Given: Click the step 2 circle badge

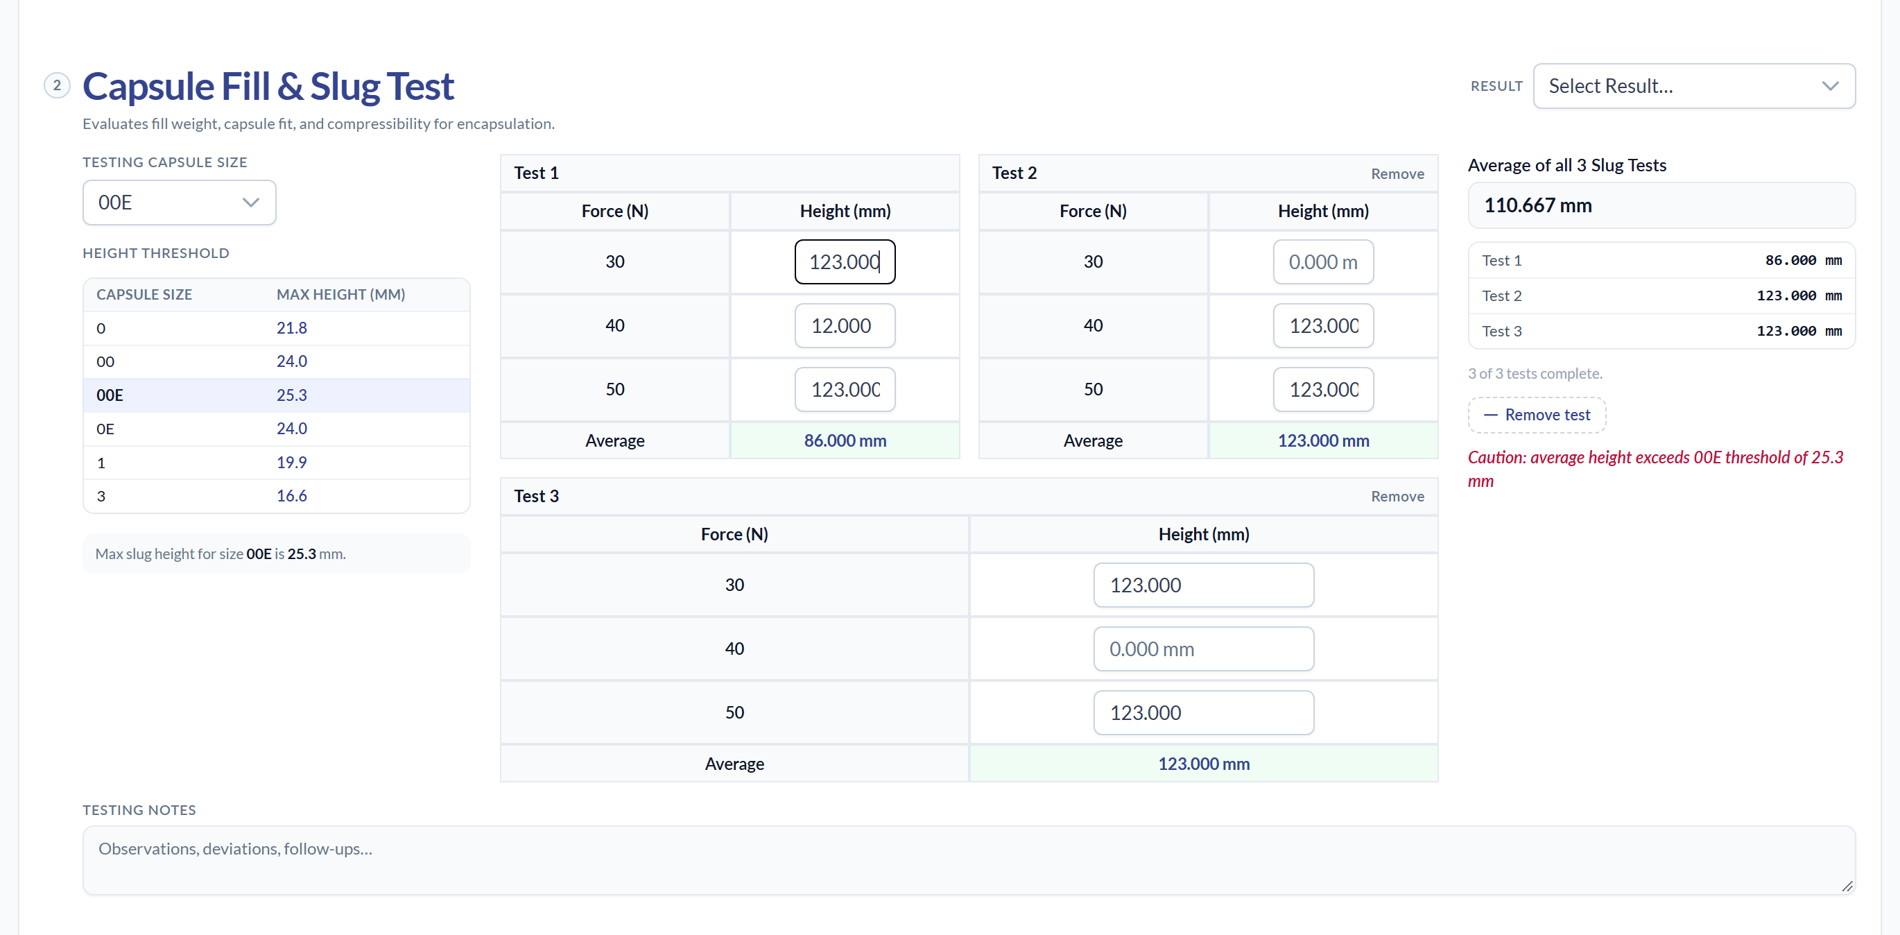Looking at the screenshot, I should point(57,85).
